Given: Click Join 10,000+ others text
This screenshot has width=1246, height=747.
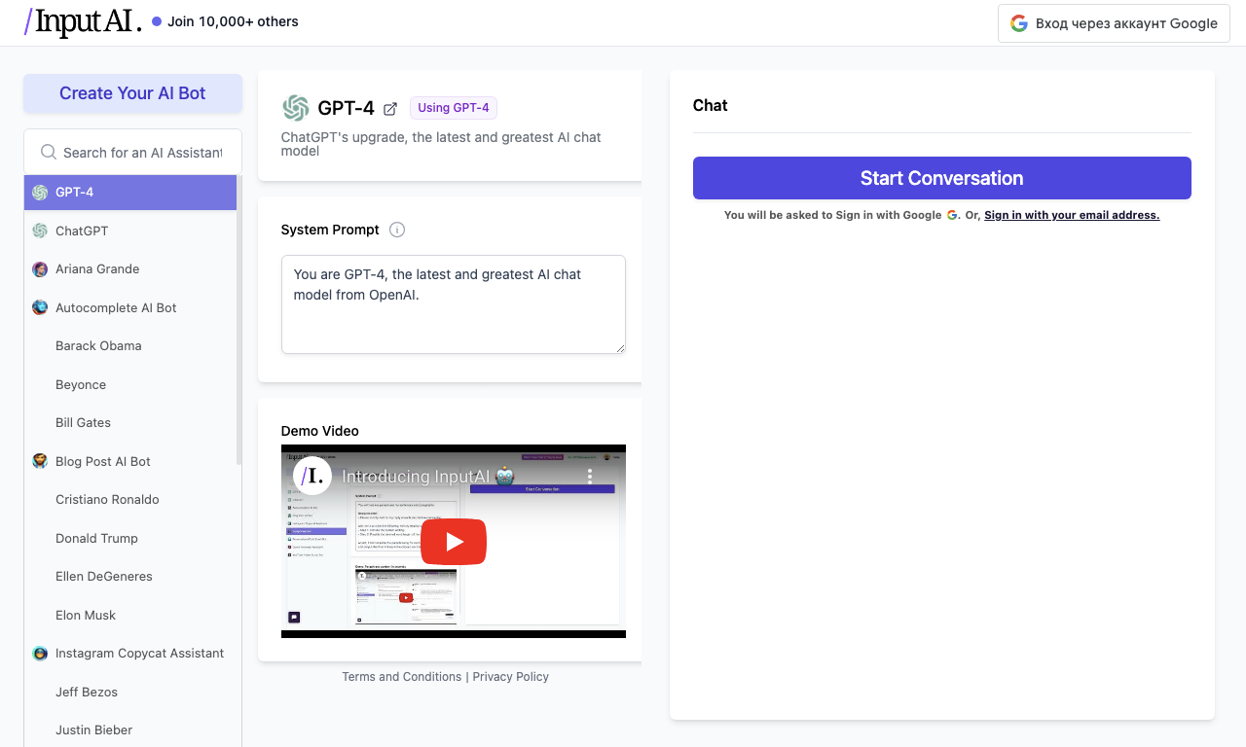Looking at the screenshot, I should (x=233, y=21).
